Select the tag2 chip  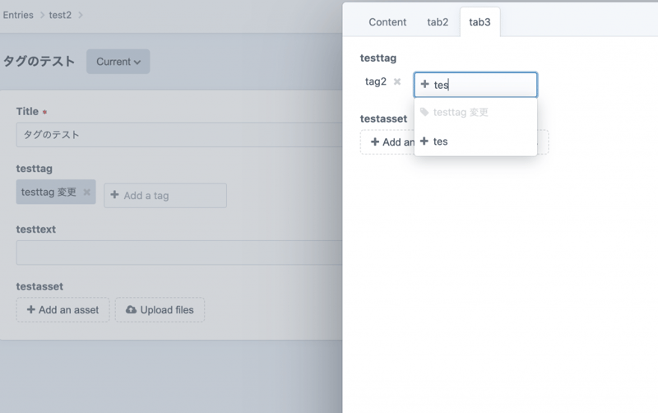(376, 82)
